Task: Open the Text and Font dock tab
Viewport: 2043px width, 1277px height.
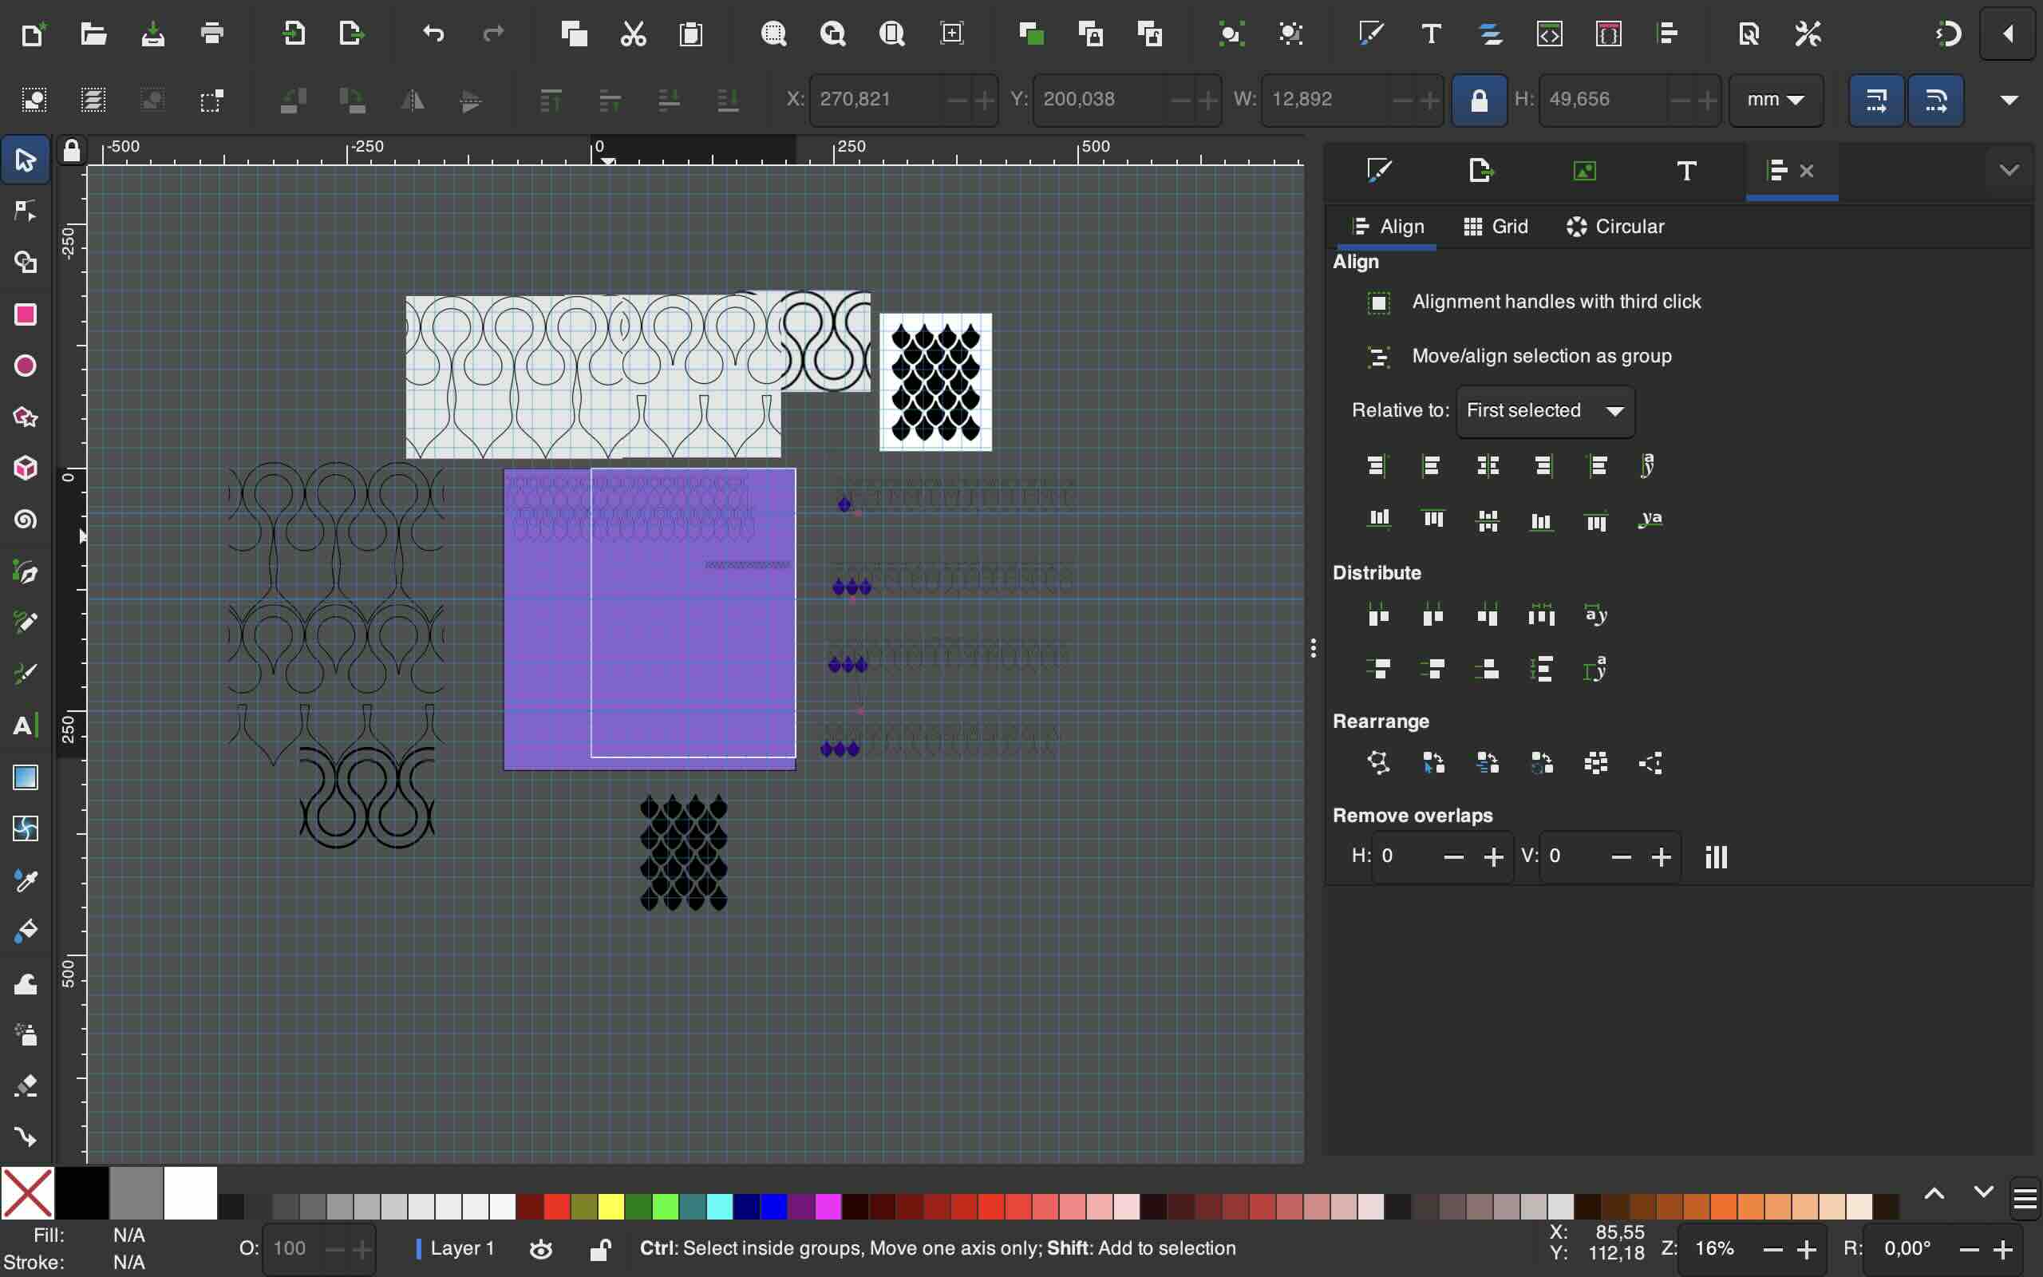Action: tap(1686, 171)
